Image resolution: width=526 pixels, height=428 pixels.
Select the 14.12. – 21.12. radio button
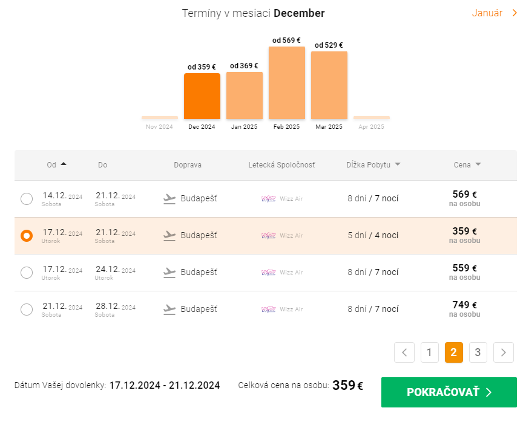27,199
